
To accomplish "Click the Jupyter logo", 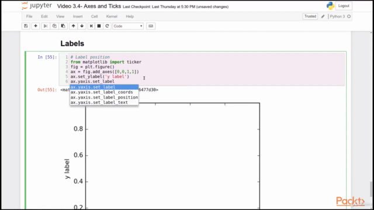I will coord(36,6).
